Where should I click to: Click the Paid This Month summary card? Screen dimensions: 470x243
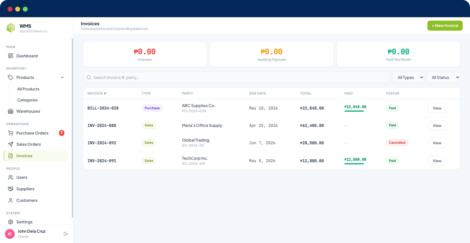click(399, 54)
